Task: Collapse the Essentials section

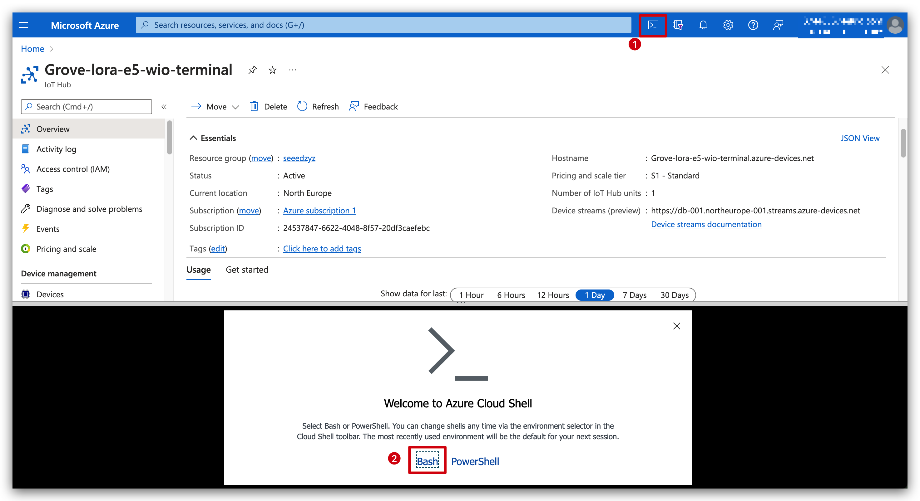Action: (x=193, y=138)
